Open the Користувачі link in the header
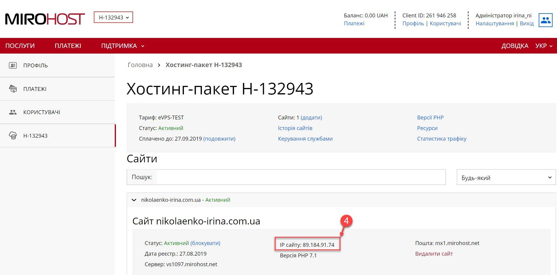 click(445, 24)
